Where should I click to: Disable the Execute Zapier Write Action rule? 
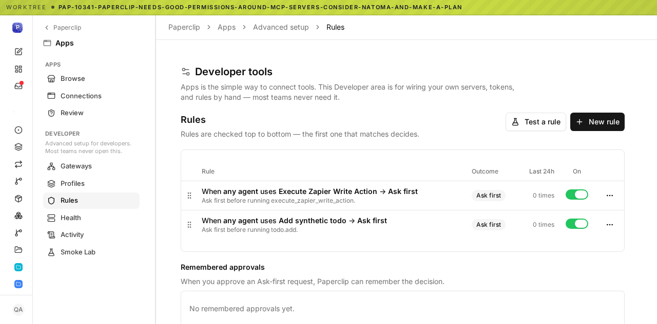pyautogui.click(x=577, y=195)
